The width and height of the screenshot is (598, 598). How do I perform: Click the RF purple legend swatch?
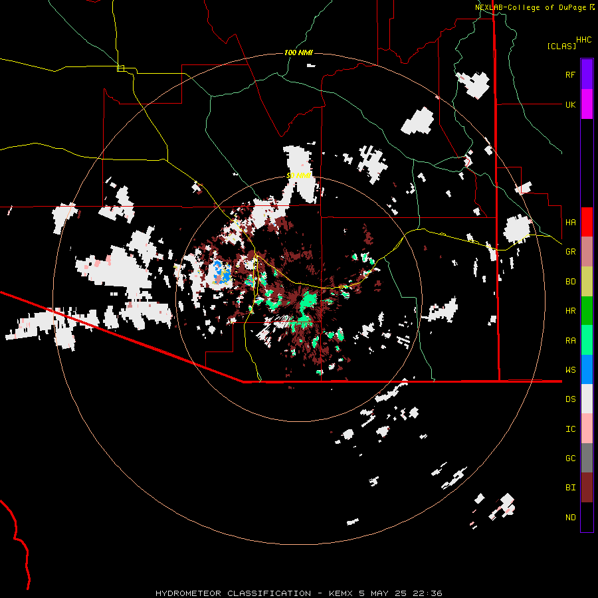(x=587, y=74)
